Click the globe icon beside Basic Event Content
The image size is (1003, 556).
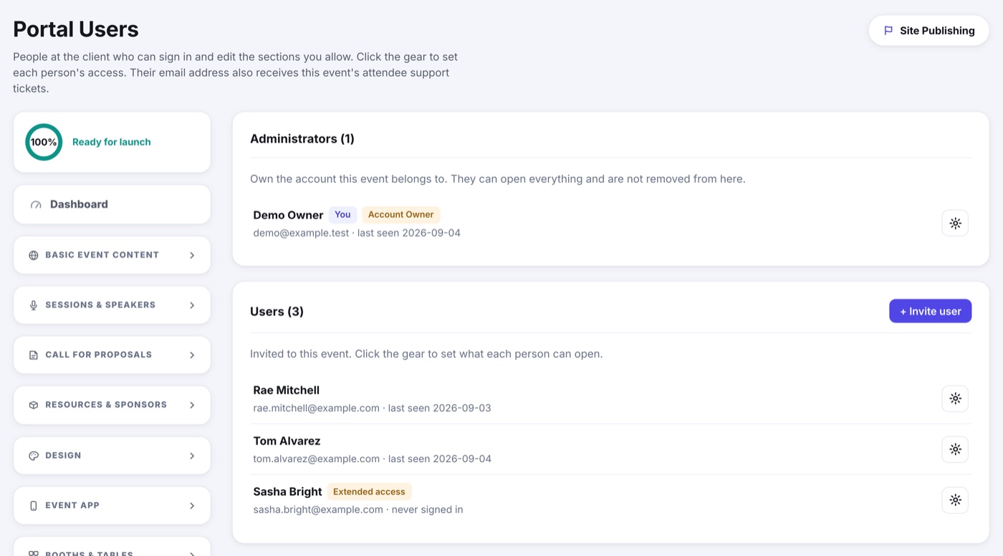(x=34, y=255)
